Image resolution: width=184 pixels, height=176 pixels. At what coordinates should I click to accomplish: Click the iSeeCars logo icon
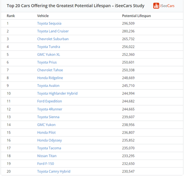pyautogui.click(x=156, y=6)
